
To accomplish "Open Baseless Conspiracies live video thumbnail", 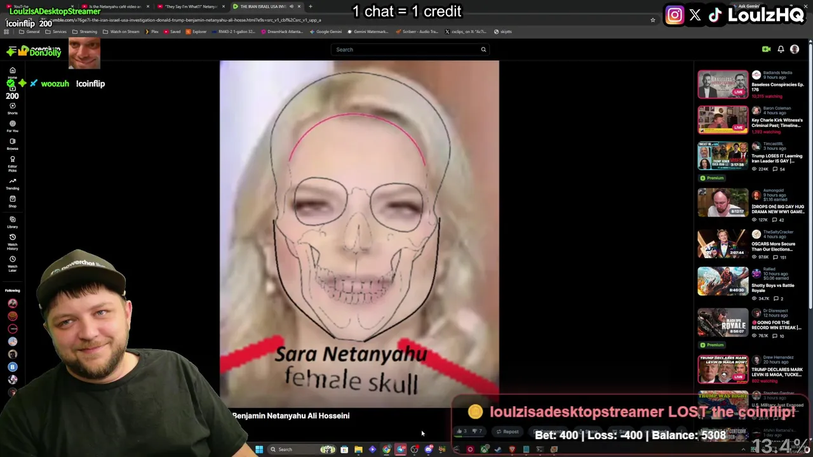I will coord(723,85).
